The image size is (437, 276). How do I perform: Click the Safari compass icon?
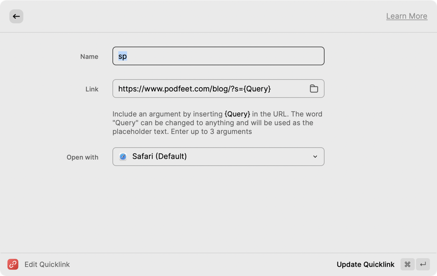123,157
